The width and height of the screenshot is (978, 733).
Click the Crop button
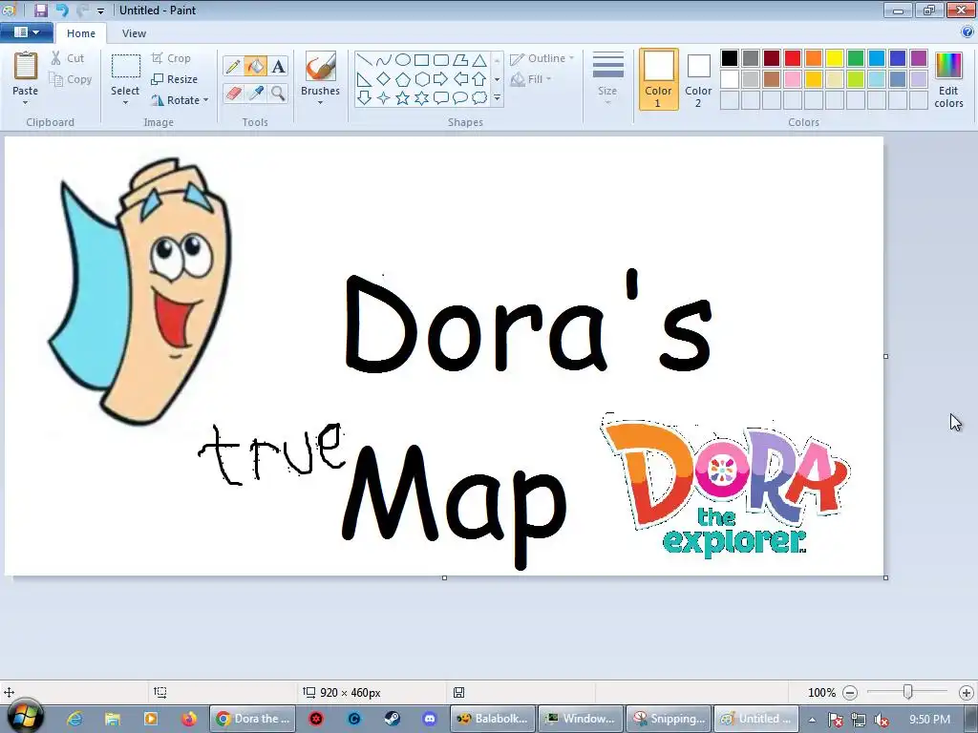coord(171,58)
